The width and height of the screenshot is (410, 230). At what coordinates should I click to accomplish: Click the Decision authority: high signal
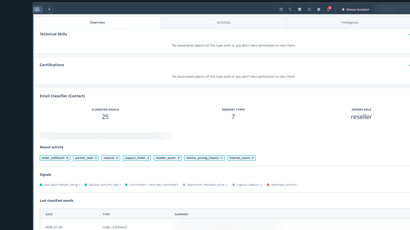tap(102, 185)
